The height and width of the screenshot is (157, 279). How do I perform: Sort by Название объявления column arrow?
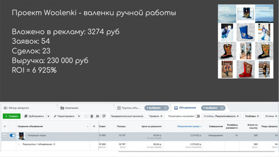pos(87,126)
